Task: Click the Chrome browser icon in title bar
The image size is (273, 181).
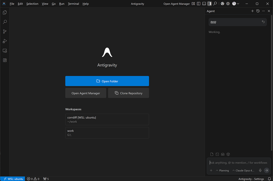Action: pos(223,4)
